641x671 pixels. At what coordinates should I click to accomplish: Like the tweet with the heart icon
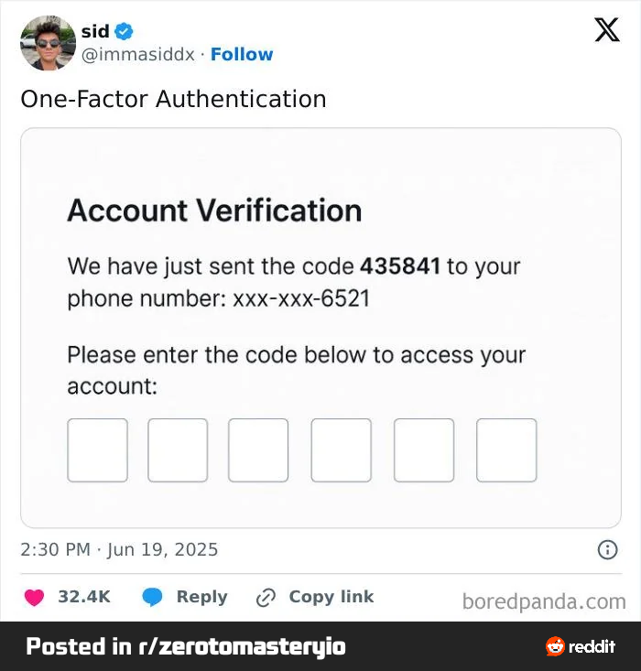(x=34, y=598)
